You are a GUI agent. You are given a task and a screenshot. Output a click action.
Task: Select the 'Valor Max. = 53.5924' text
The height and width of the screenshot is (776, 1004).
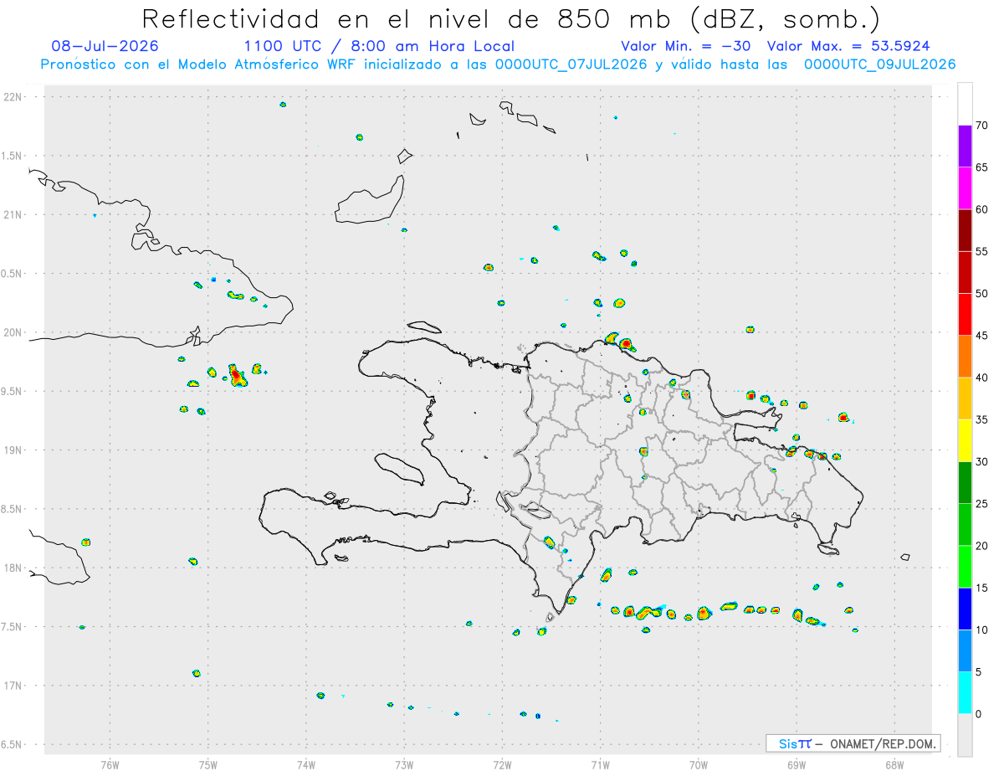coord(848,46)
